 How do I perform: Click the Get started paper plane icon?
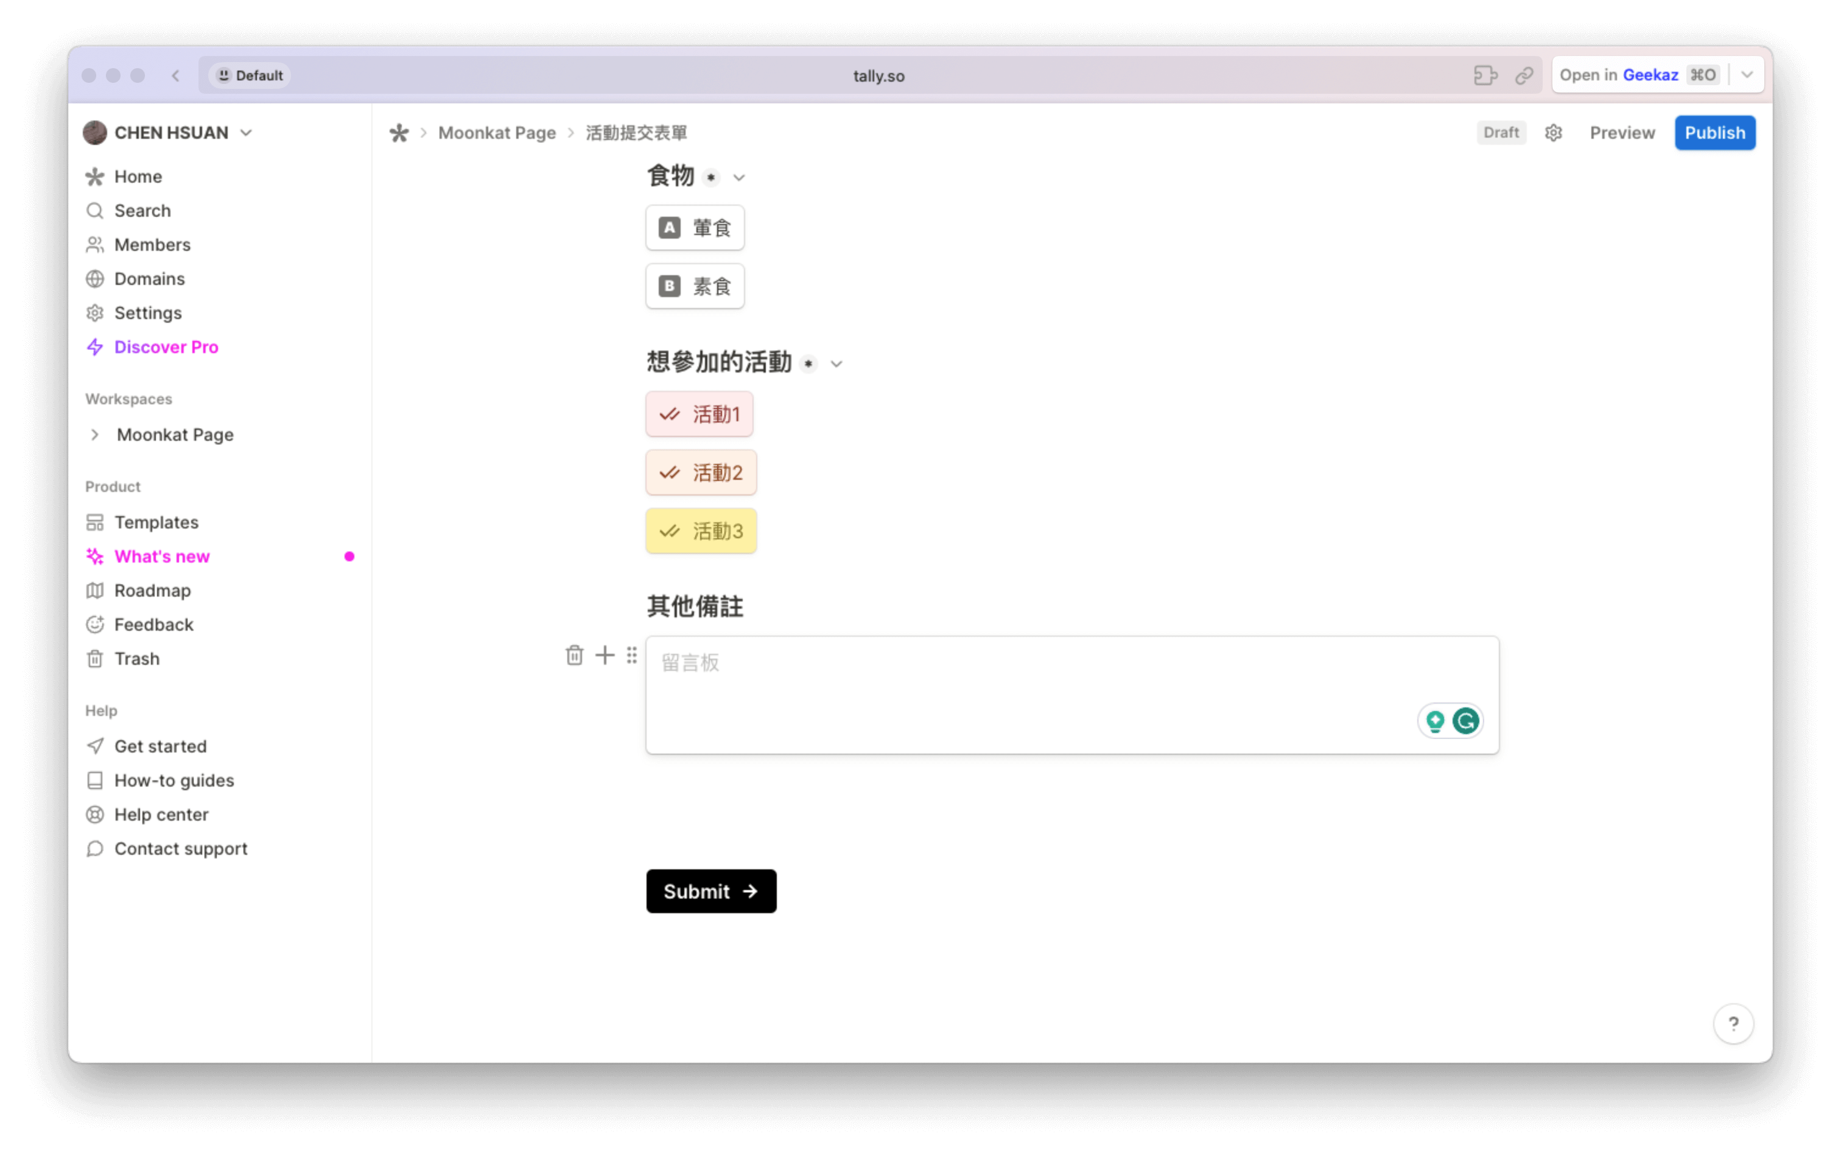tap(94, 746)
